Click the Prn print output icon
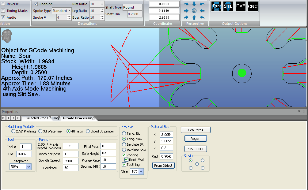This screenshot has width=308, height=190. [x=216, y=6]
